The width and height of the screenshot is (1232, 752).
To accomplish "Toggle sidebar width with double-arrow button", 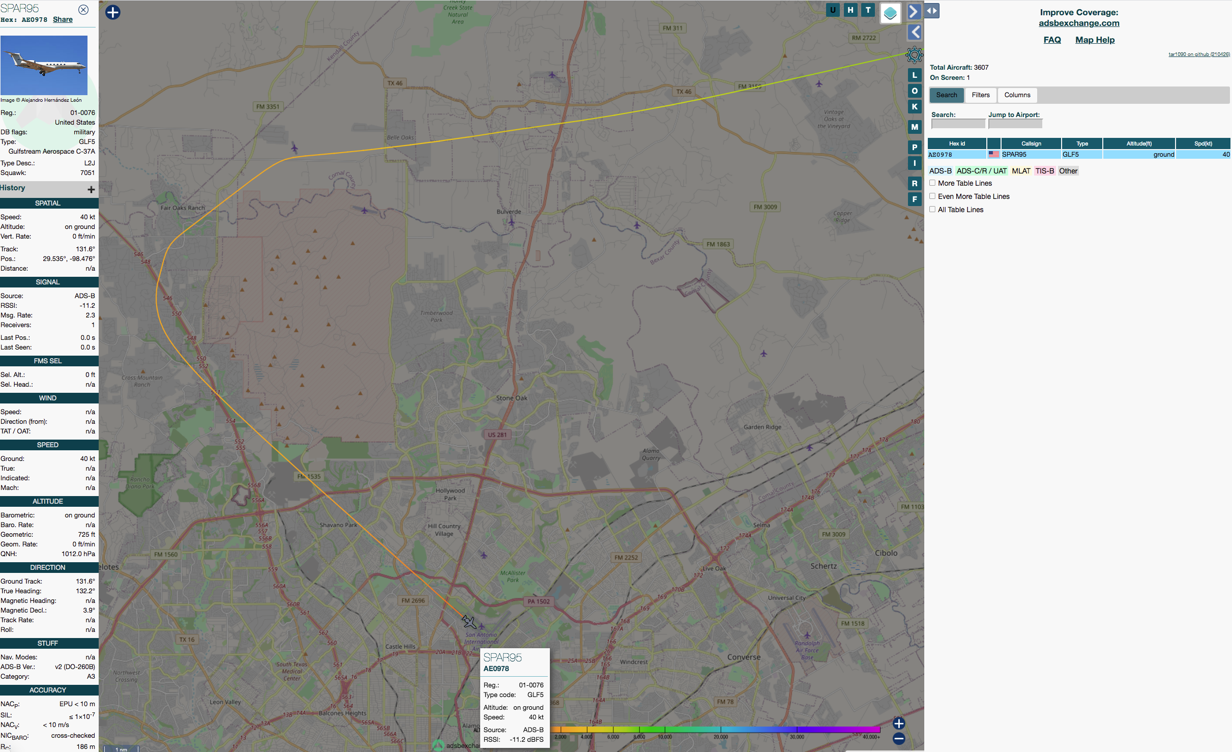I will click(x=932, y=11).
